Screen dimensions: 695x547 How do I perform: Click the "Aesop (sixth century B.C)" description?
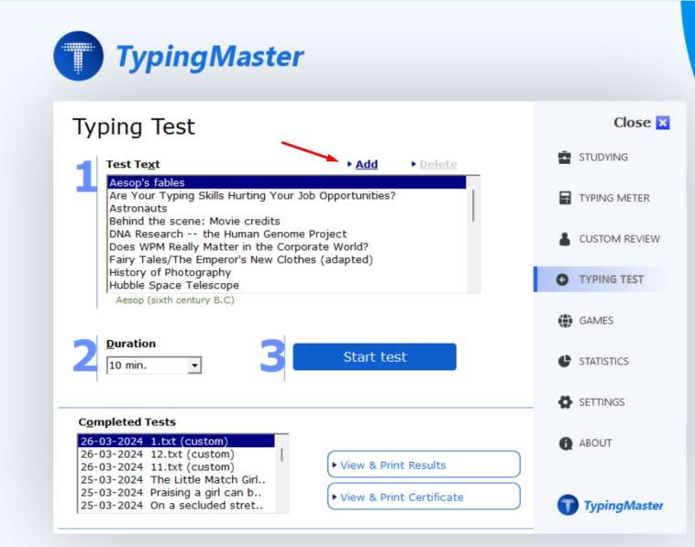pyautogui.click(x=174, y=301)
